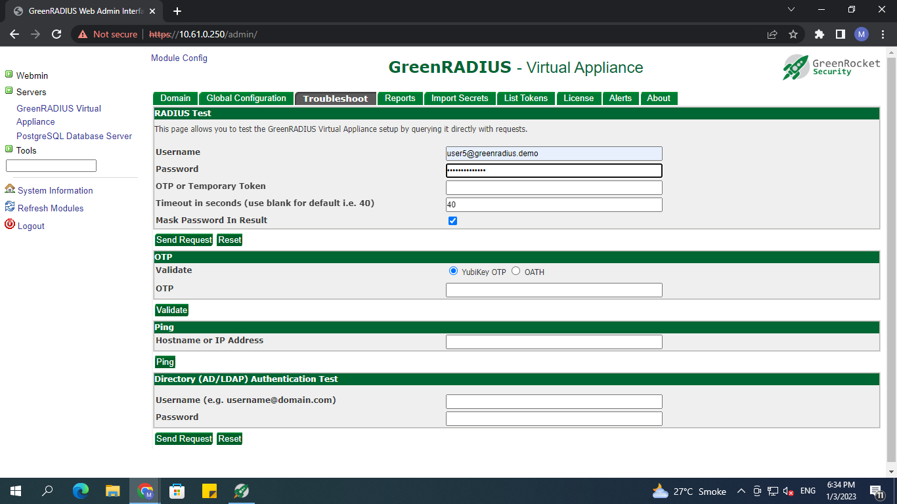897x504 pixels.
Task: Bookmark this page with star icon
Action: click(x=793, y=34)
